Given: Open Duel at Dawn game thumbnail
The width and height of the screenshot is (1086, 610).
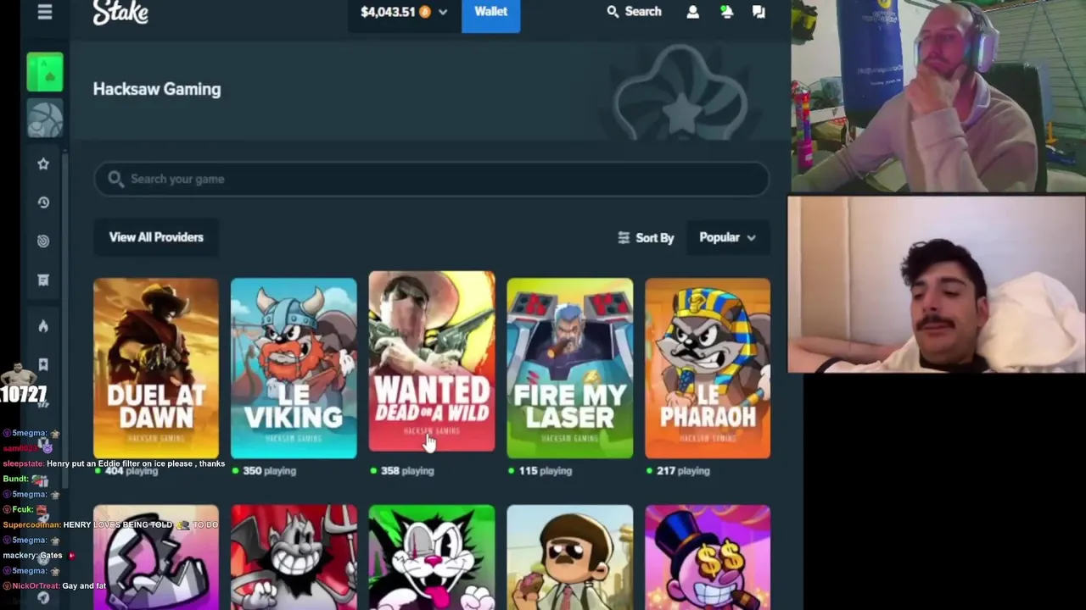Looking at the screenshot, I should coord(155,368).
